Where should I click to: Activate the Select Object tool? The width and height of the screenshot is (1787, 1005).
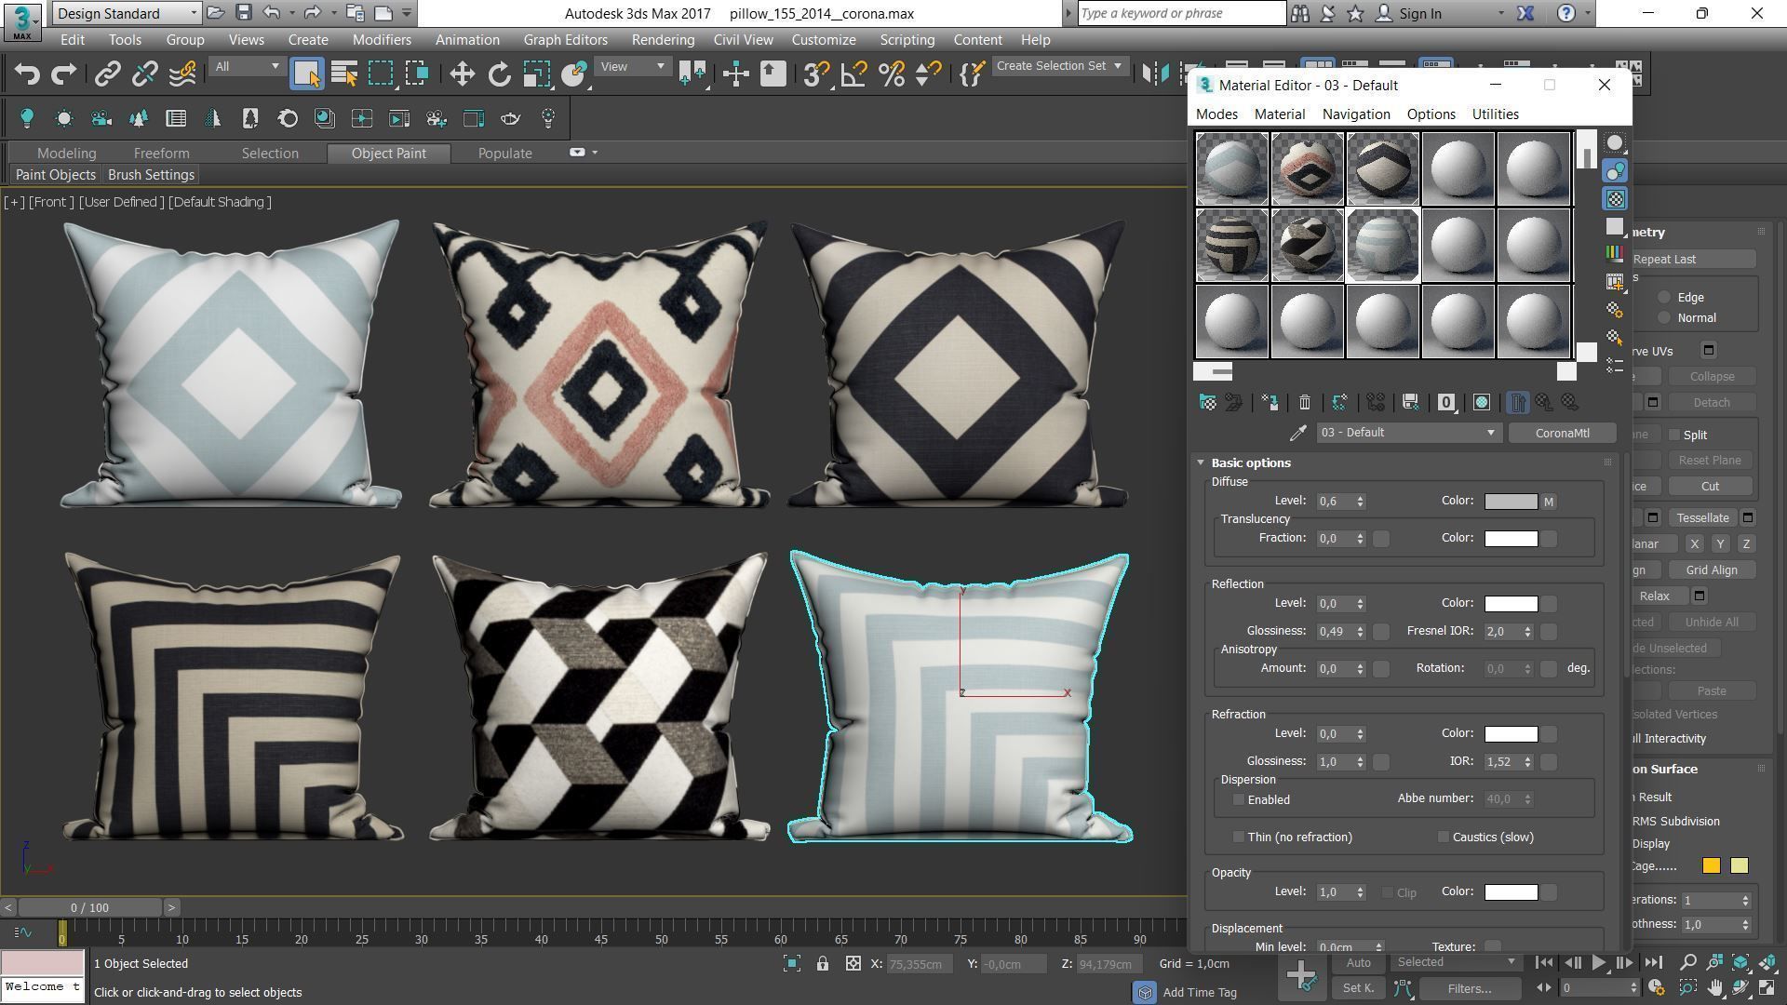[x=306, y=74]
